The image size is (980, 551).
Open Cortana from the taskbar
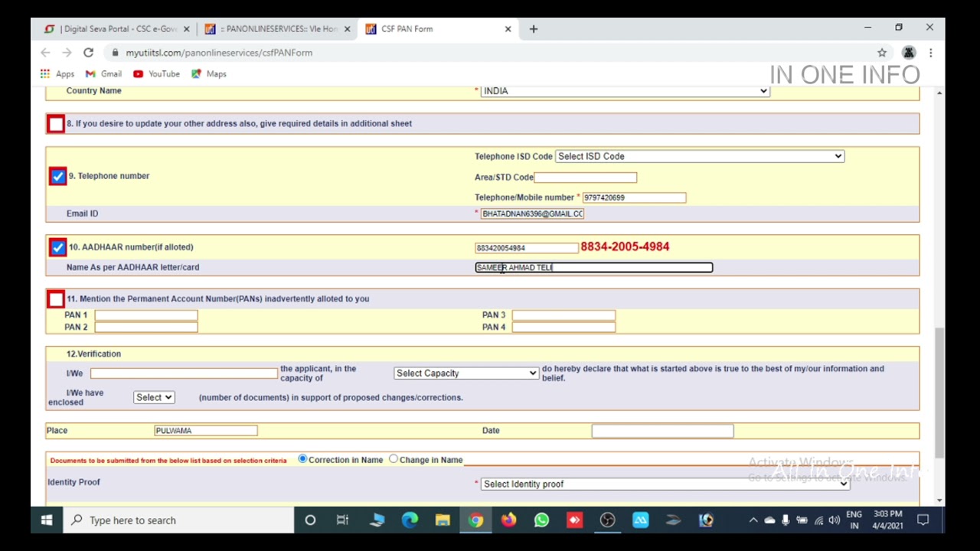click(x=310, y=520)
